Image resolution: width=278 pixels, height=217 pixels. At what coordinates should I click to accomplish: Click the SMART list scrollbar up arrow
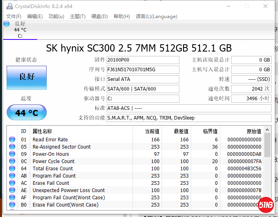pos(267,130)
